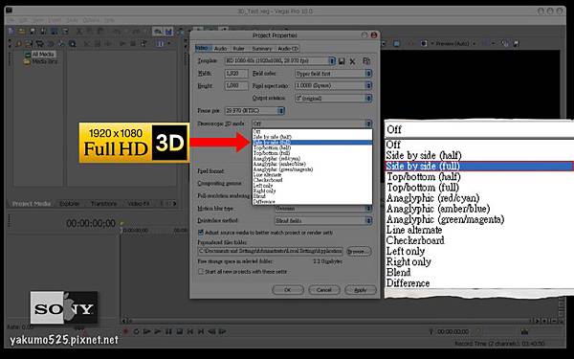Click Go to End in transport bar
This screenshot has height=359, width=574.
(201, 331)
